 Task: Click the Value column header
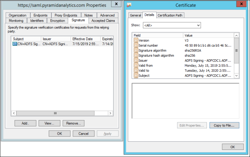click(x=208, y=35)
